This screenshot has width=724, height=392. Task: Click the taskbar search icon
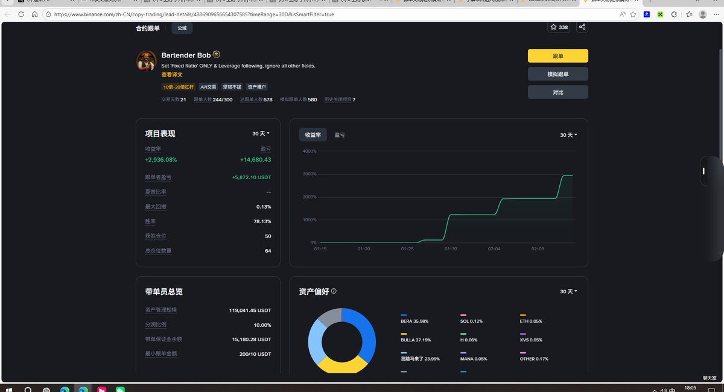(x=28, y=388)
